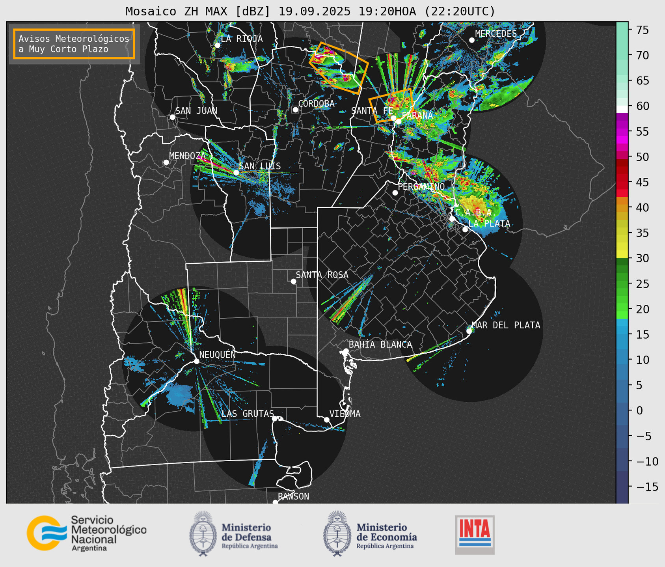Viewport: 665px width, 567px height.
Task: Click the PARANA city label
Action: tap(417, 116)
